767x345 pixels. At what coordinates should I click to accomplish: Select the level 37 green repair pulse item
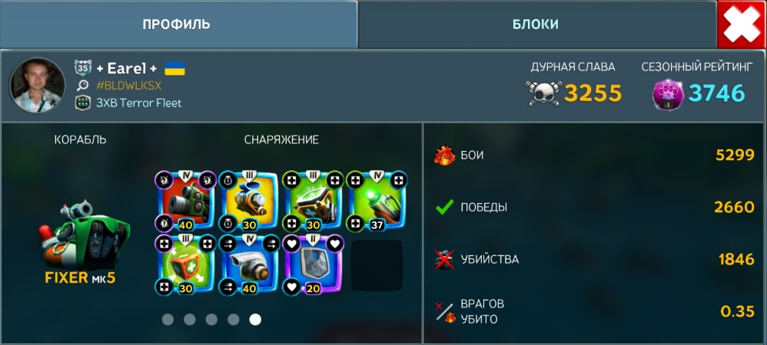(377, 201)
